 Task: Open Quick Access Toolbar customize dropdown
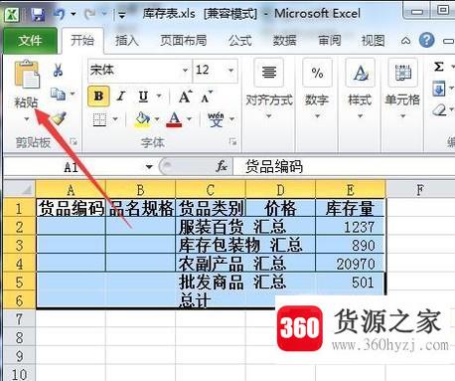[x=122, y=15]
